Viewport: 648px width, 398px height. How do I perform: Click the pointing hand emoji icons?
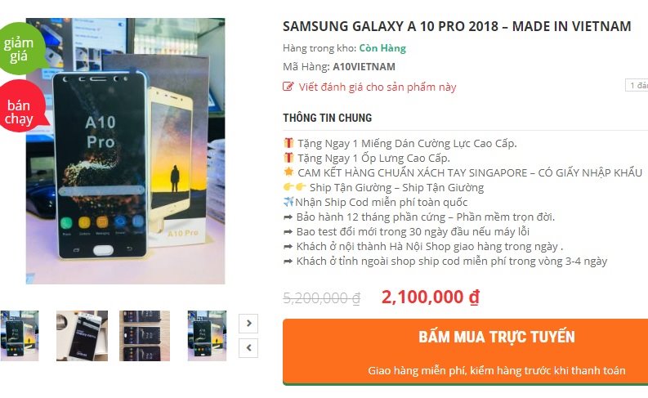(x=295, y=187)
